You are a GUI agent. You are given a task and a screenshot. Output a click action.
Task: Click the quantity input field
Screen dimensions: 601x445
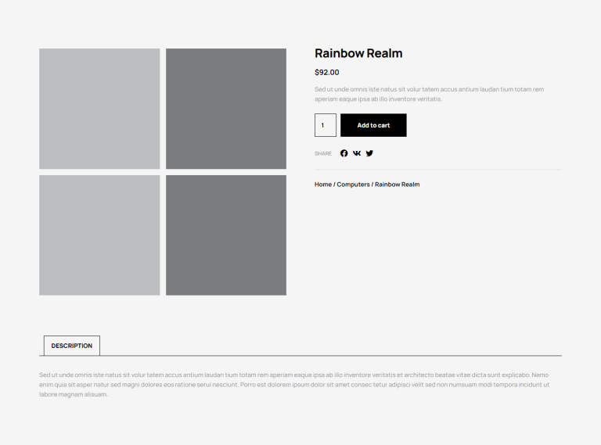pyautogui.click(x=326, y=125)
